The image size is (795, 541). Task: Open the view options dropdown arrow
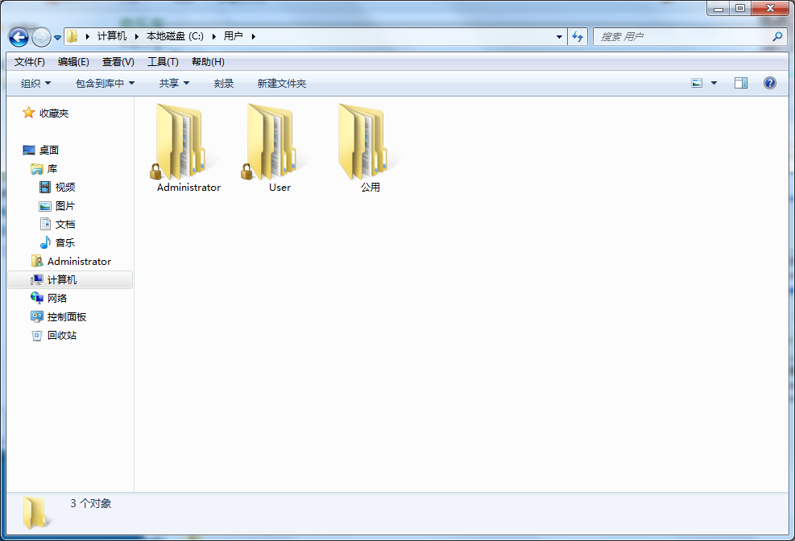coord(714,84)
